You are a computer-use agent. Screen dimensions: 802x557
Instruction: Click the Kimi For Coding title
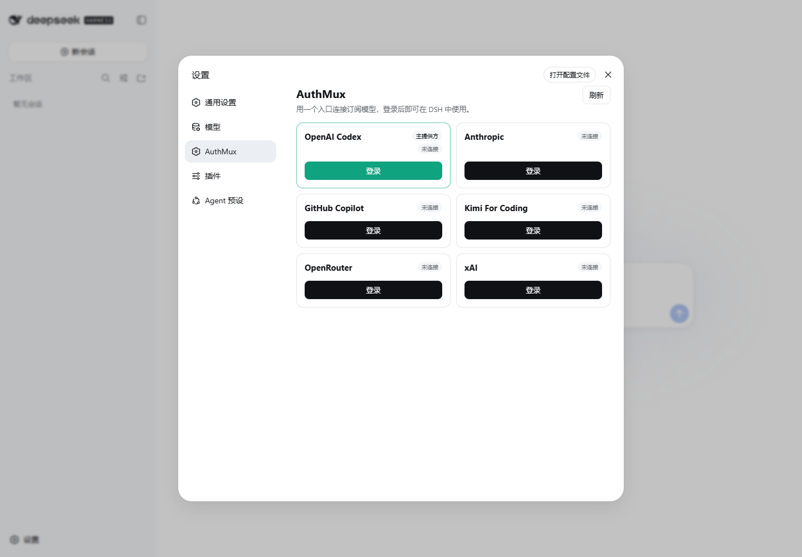pos(496,208)
